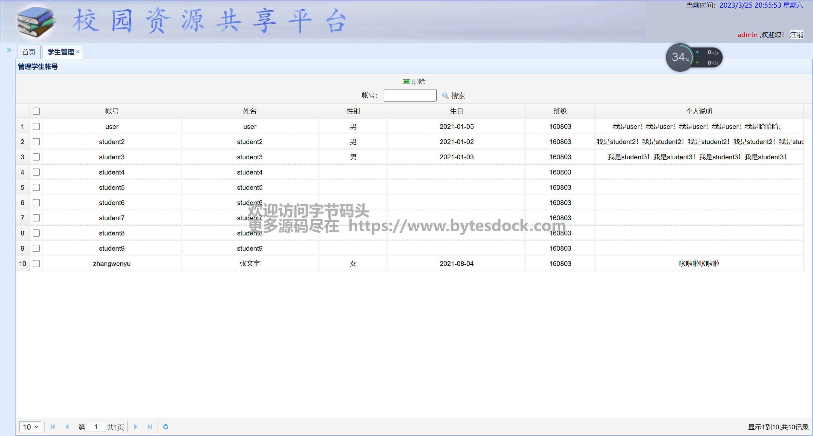813x436 pixels.
Task: Toggle the select-all header checkbox
Action: (36, 111)
